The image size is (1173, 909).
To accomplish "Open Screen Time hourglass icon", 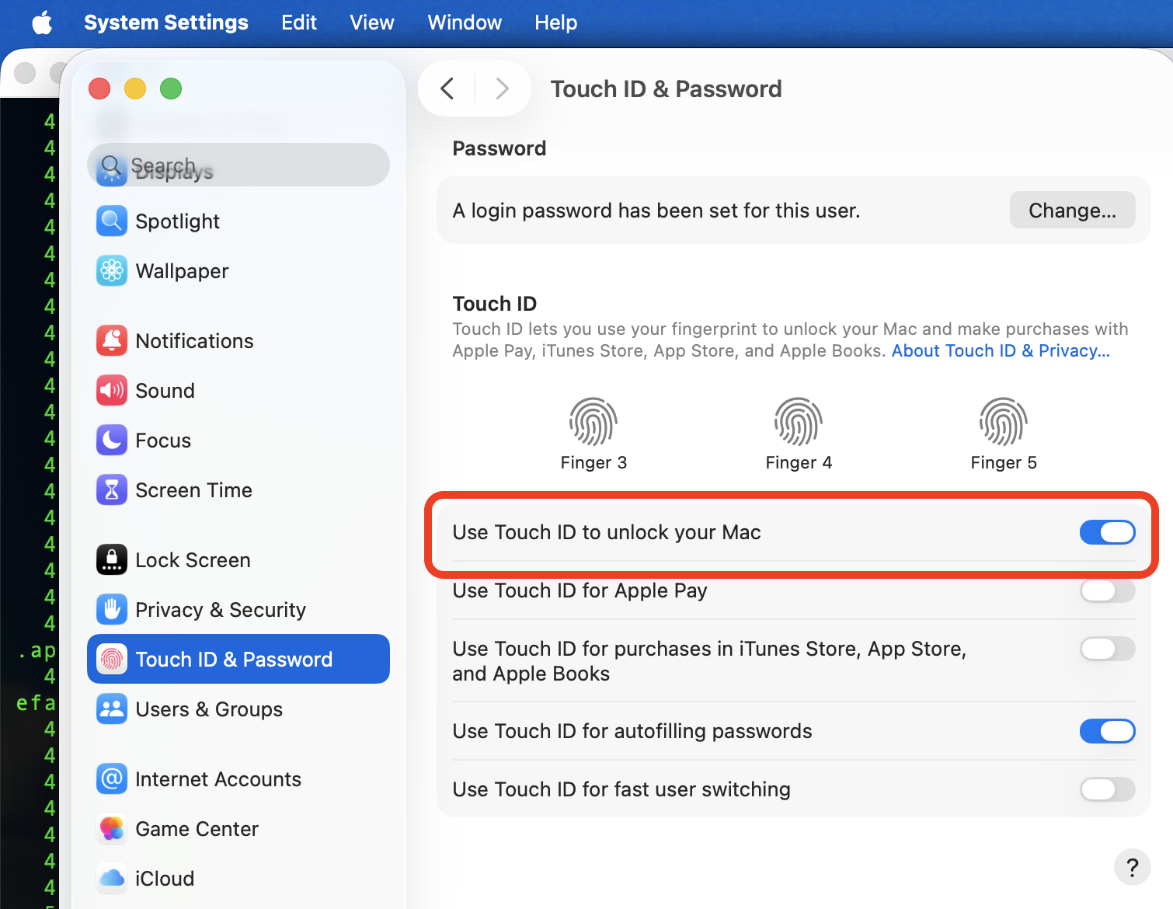I will 112,490.
